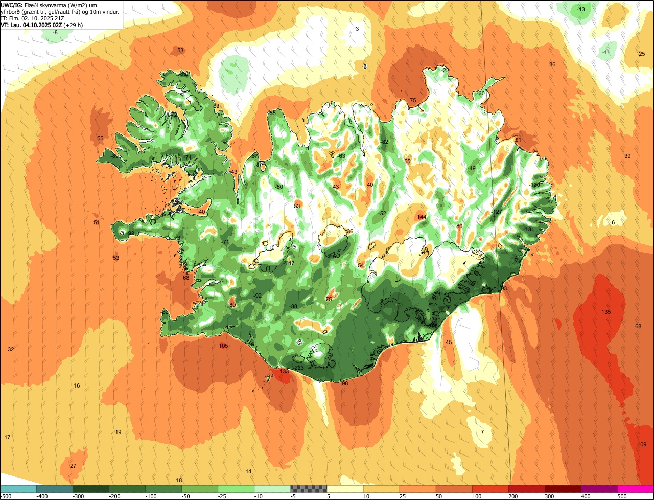Viewport: 654px width, 500px height.
Task: Click the map value '-8' below the title box
Action: [x=55, y=33]
